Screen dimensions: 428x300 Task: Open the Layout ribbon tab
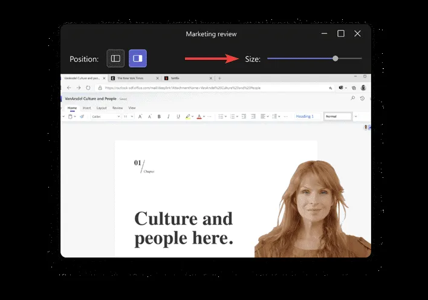coord(102,108)
